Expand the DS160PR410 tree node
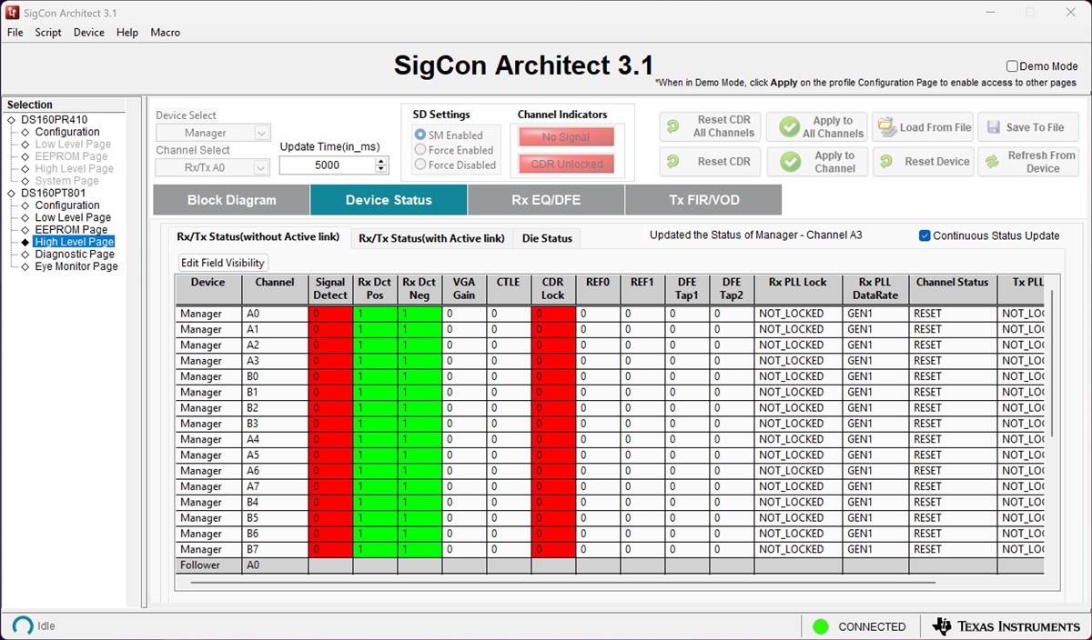 click(x=11, y=120)
